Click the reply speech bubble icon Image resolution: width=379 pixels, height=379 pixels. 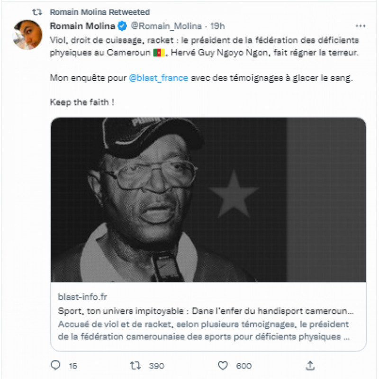55,365
